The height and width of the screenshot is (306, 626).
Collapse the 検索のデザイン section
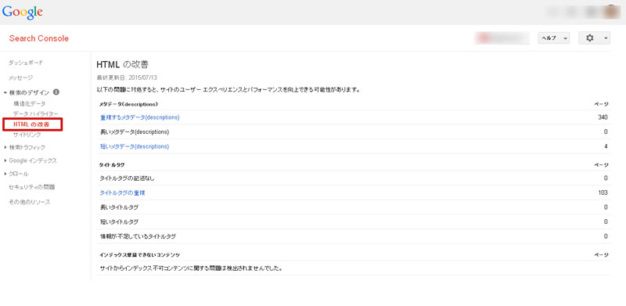coord(5,92)
